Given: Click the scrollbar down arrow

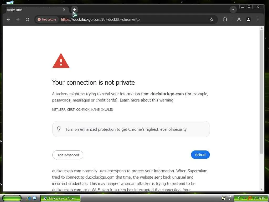Looking at the screenshot, I should [x=261, y=189].
